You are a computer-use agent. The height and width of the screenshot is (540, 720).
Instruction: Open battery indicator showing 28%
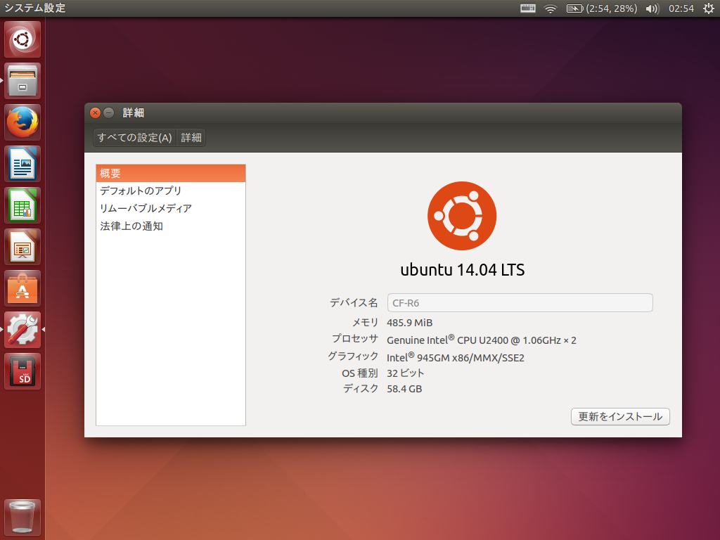[x=602, y=8]
